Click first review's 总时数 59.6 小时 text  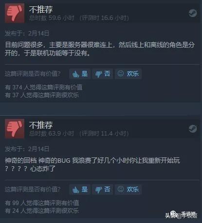(52, 18)
